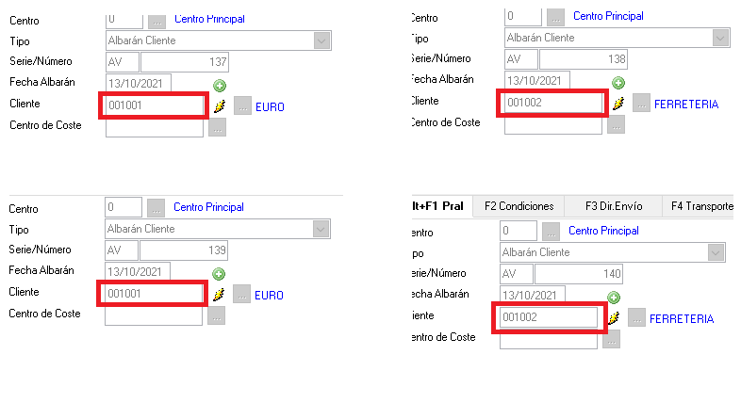The image size is (741, 403).
Task: Switch to the F2 Condiciones tab
Action: coord(518,206)
